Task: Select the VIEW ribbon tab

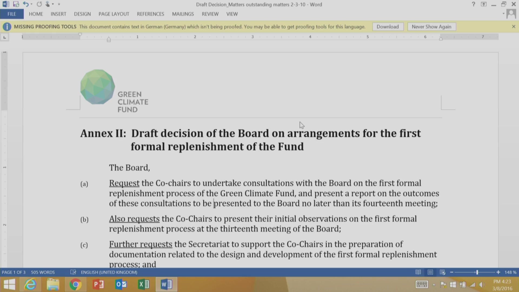Action: tap(232, 14)
